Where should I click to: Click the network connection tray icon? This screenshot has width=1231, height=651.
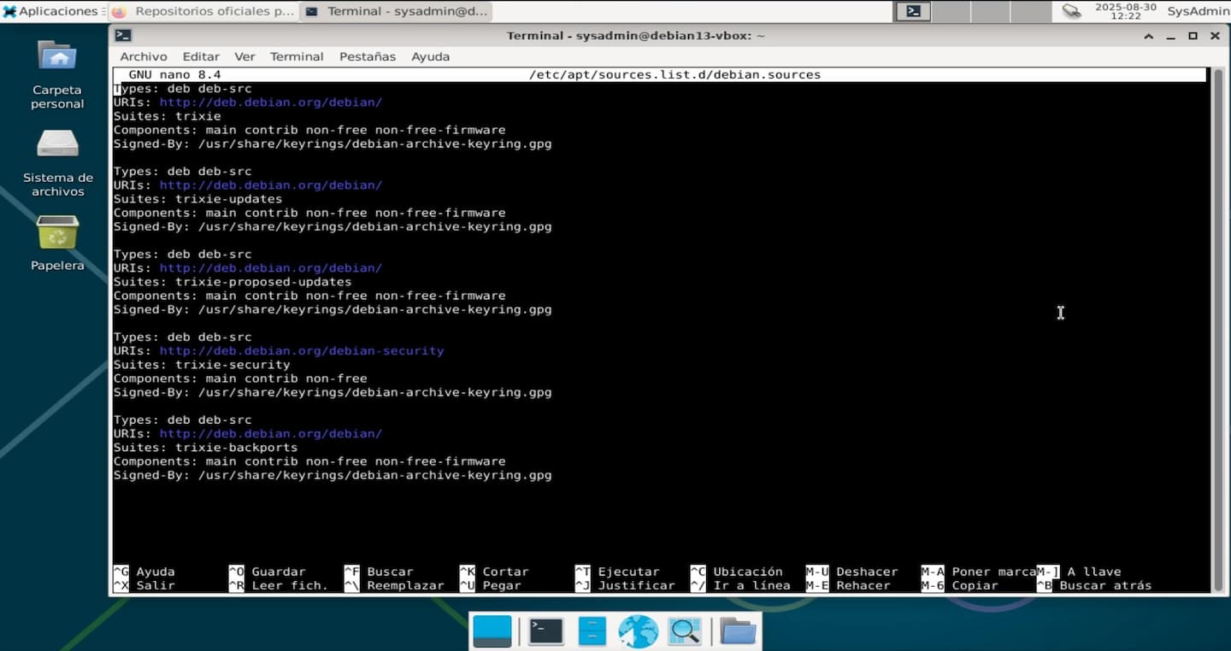(x=1070, y=11)
